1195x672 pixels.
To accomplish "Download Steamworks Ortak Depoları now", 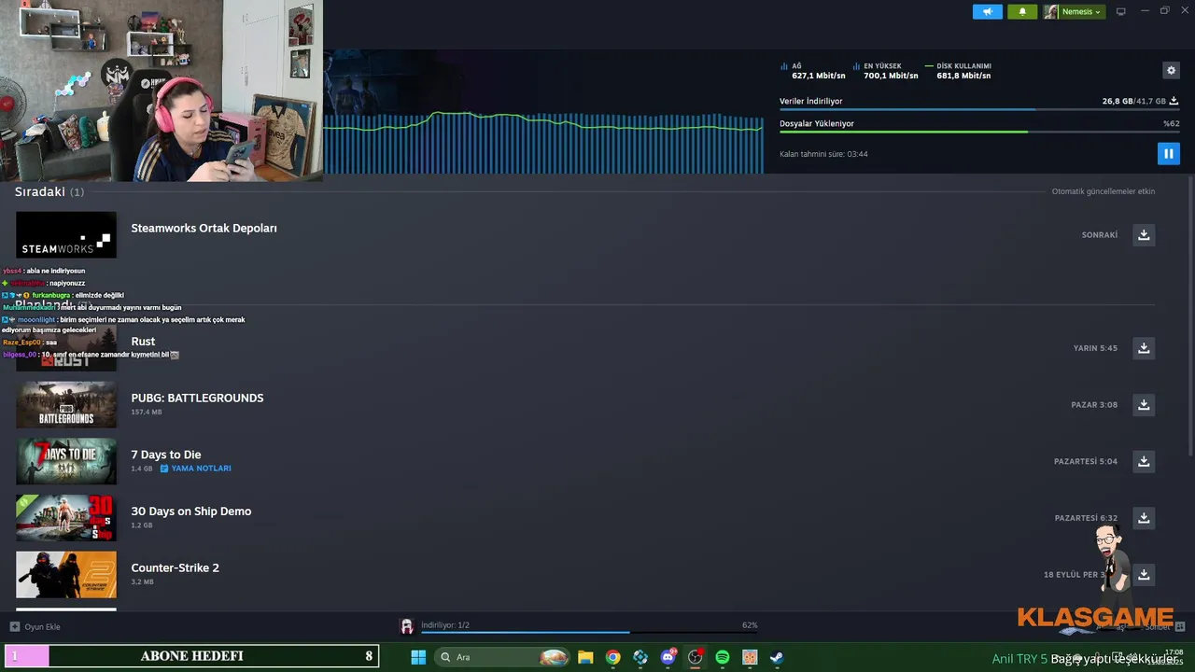I will (x=1144, y=234).
